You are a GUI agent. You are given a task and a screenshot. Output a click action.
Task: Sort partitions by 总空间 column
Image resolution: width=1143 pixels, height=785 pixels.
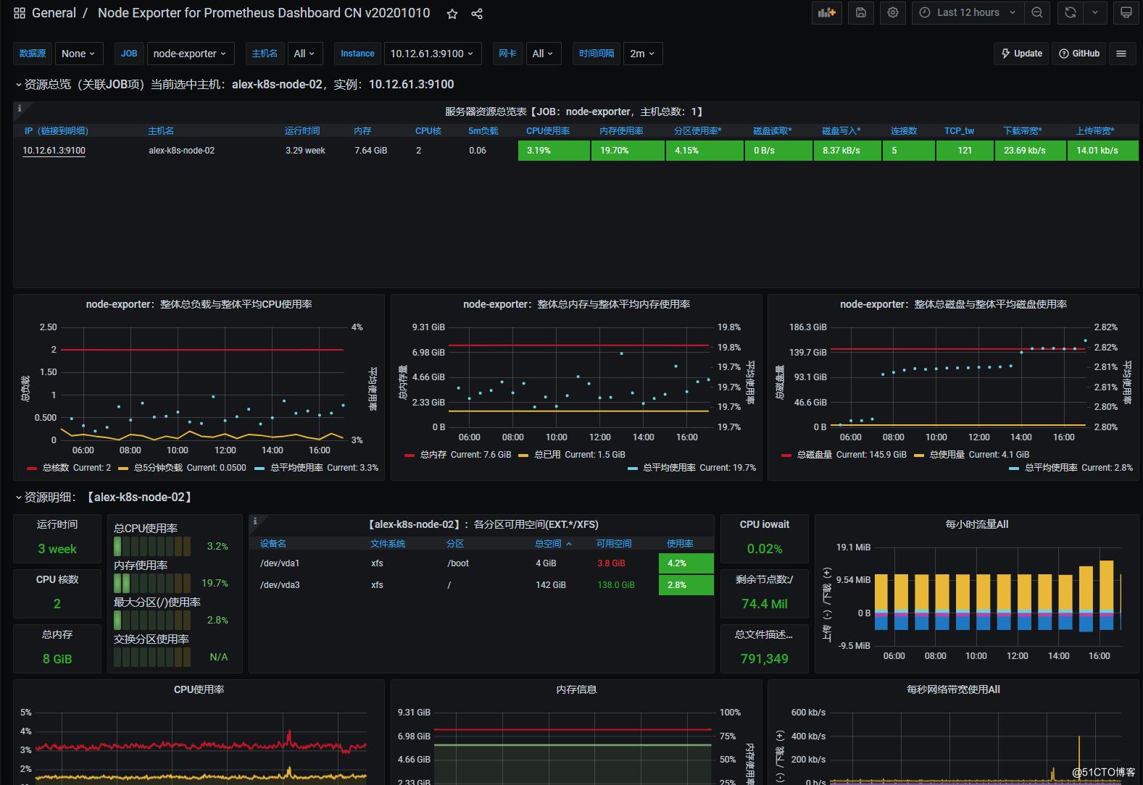(x=553, y=544)
